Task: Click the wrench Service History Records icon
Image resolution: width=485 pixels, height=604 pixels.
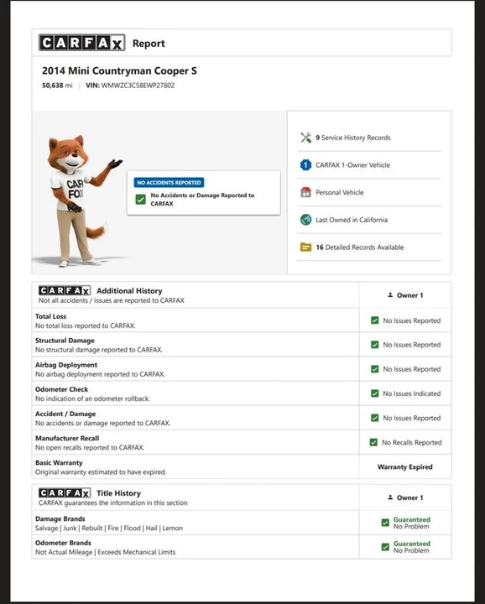Action: tap(306, 138)
